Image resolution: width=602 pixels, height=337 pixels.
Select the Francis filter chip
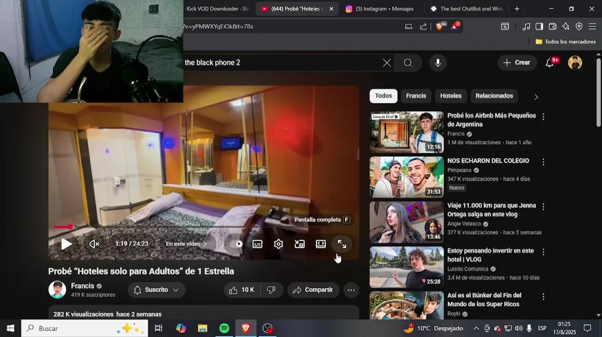(416, 96)
